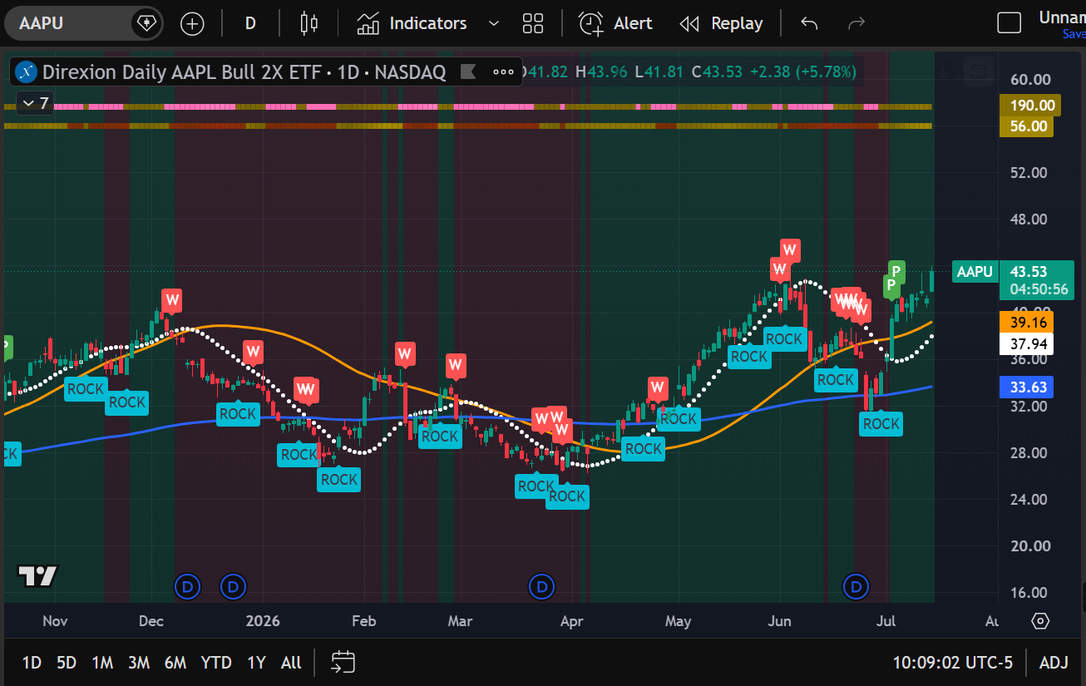Click the 04:50:56 countdown timer
Viewport: 1086px width, 686px height.
pyautogui.click(x=1039, y=289)
